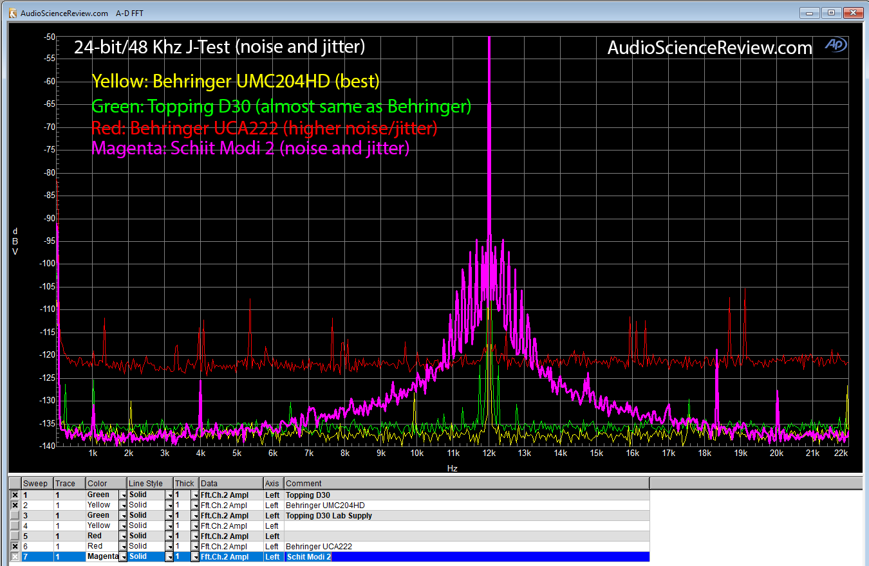Viewport: 869px width, 566px height.
Task: Minimize the A-D FFT window
Action: click(809, 12)
